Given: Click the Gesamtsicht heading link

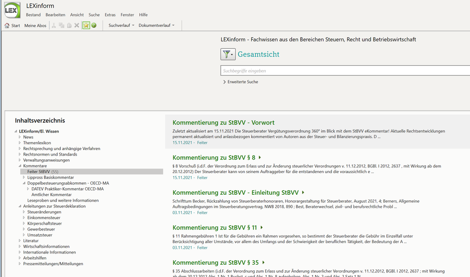Looking at the screenshot, I should tap(258, 54).
